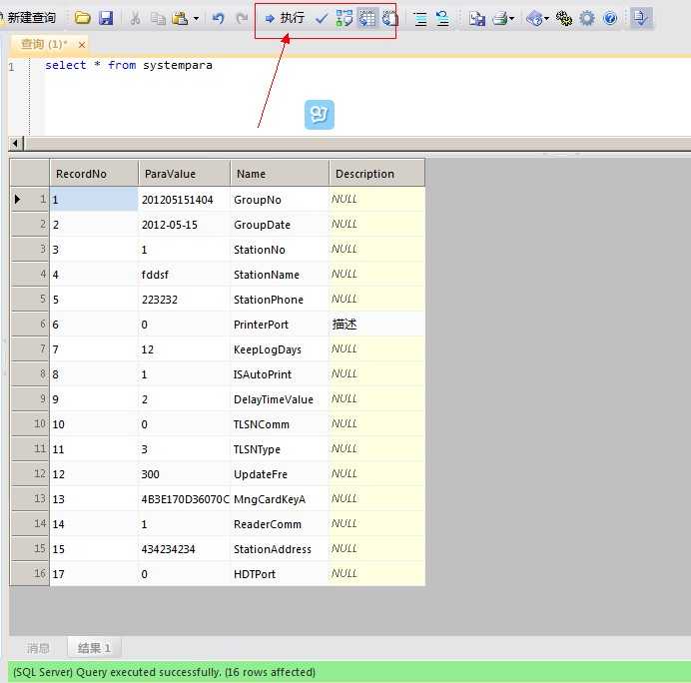Click the export results icon
691x683 pixels.
pos(477,19)
